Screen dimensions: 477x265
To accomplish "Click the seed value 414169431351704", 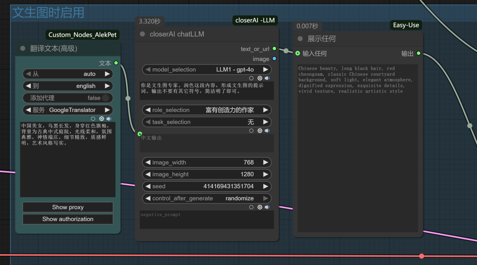I will [228, 187].
